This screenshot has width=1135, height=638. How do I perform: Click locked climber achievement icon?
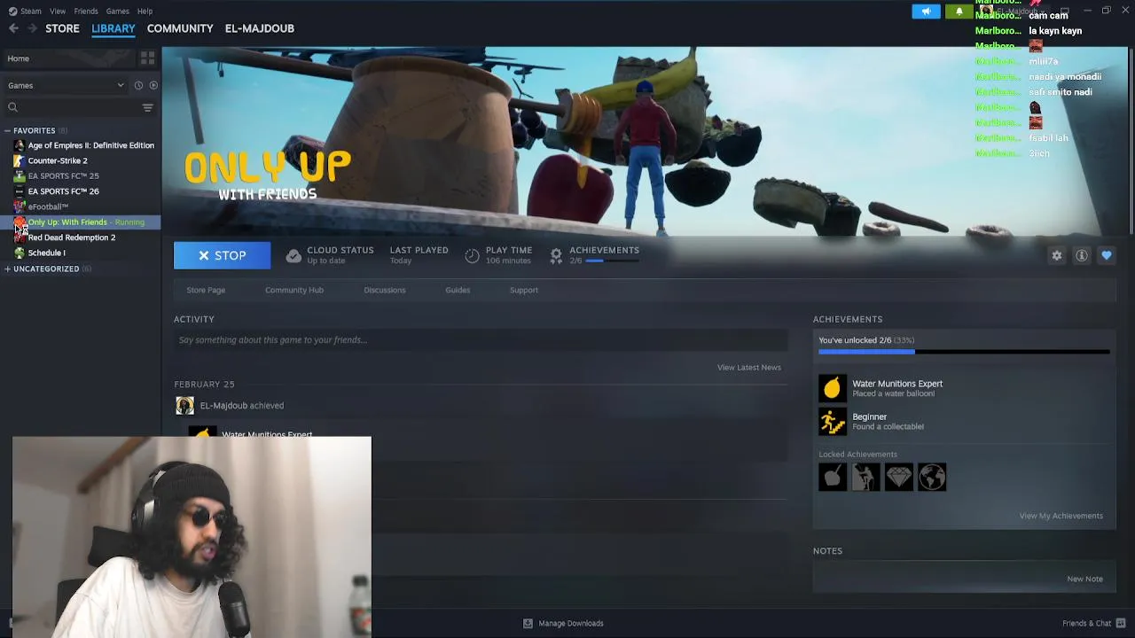865,477
